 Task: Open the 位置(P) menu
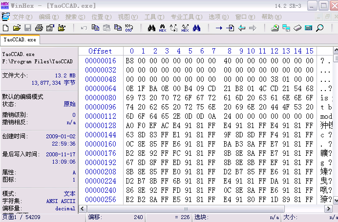(102, 17)
